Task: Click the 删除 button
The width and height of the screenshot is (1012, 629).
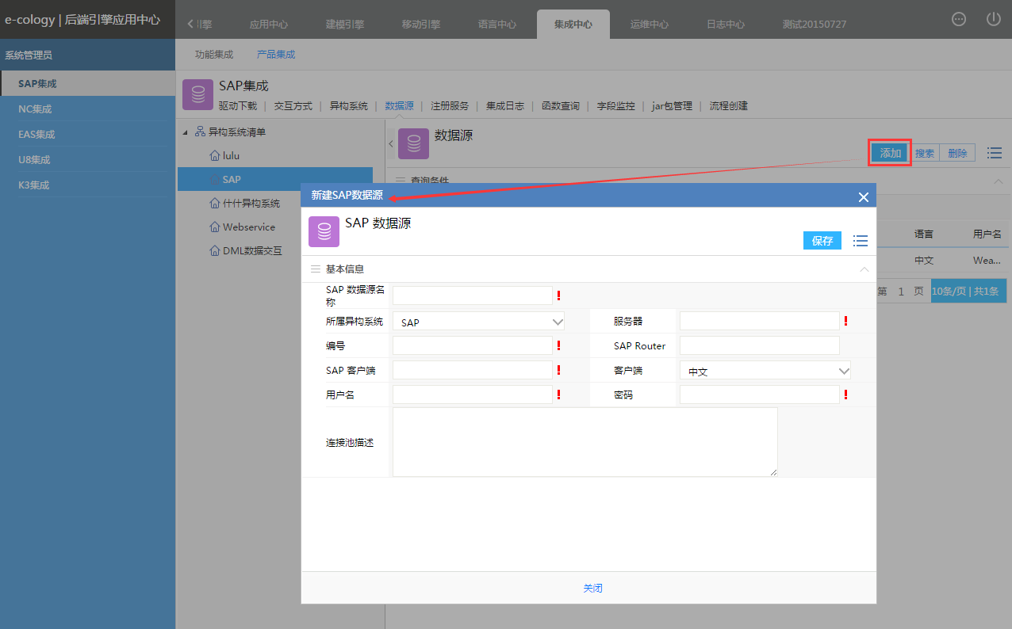Action: (957, 153)
